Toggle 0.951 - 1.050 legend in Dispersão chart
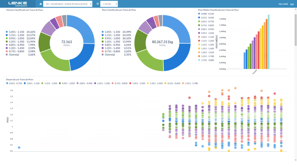The image size is (297, 167). (x=67, y=83)
